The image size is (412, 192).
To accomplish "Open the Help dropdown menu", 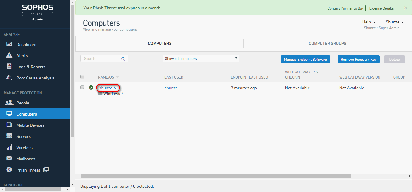I will 369,22.
